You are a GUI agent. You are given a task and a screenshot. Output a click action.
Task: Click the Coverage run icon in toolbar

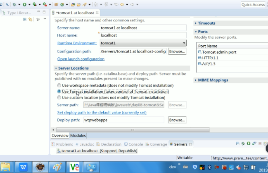click(35, 4)
